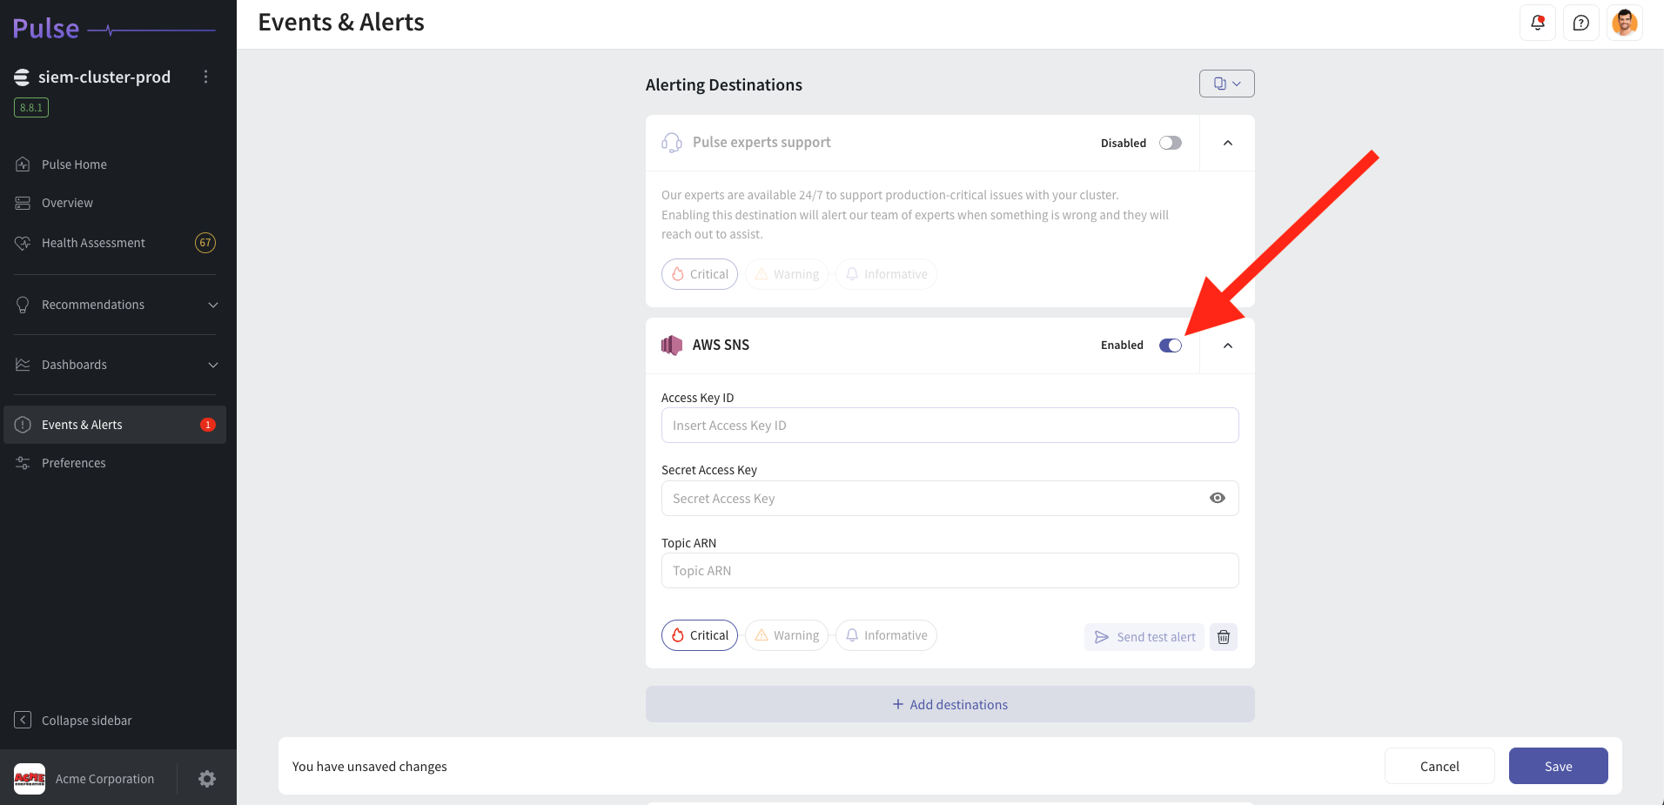This screenshot has height=805, width=1664.
Task: Click Add destinations
Action: [949, 704]
